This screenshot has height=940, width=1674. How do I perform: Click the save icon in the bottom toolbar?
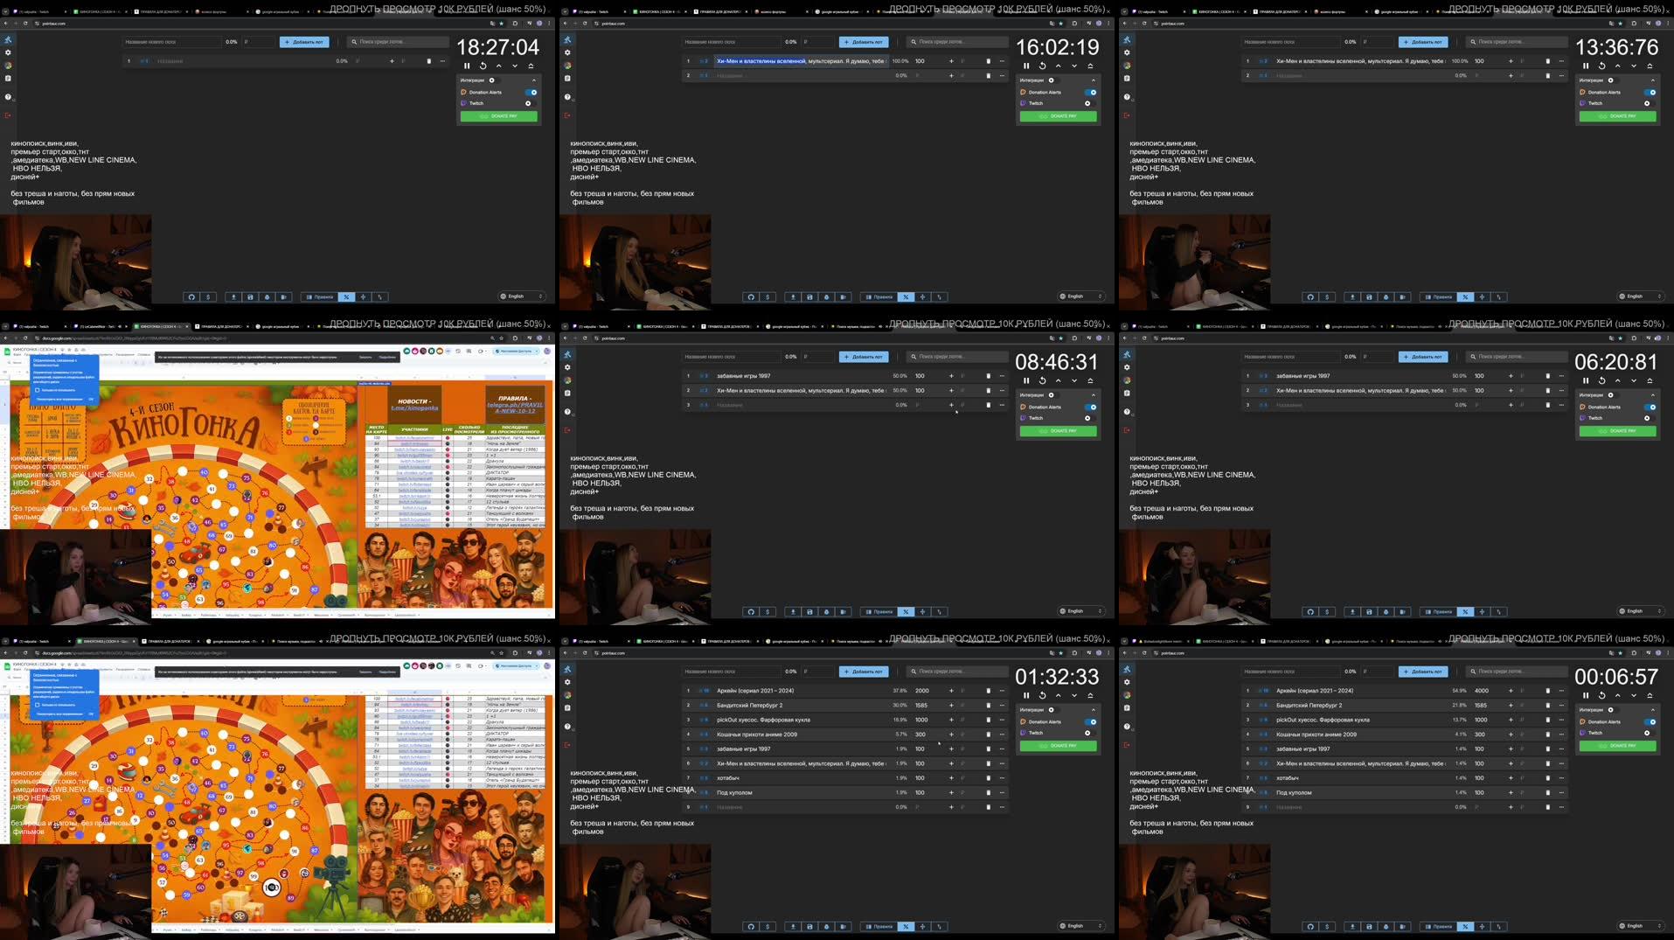[x=809, y=926]
